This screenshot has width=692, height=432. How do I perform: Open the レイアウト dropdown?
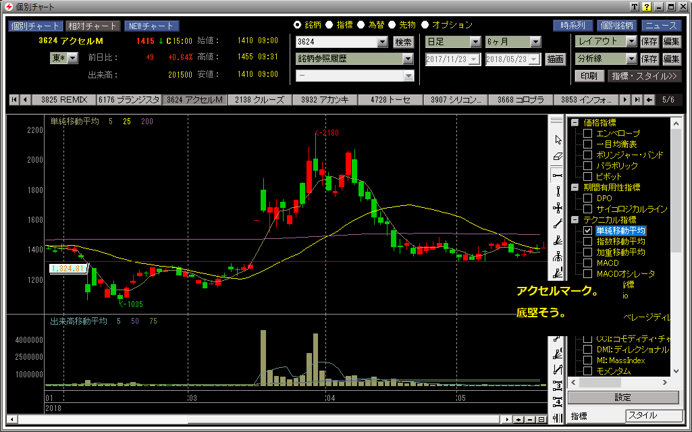pyautogui.click(x=631, y=41)
